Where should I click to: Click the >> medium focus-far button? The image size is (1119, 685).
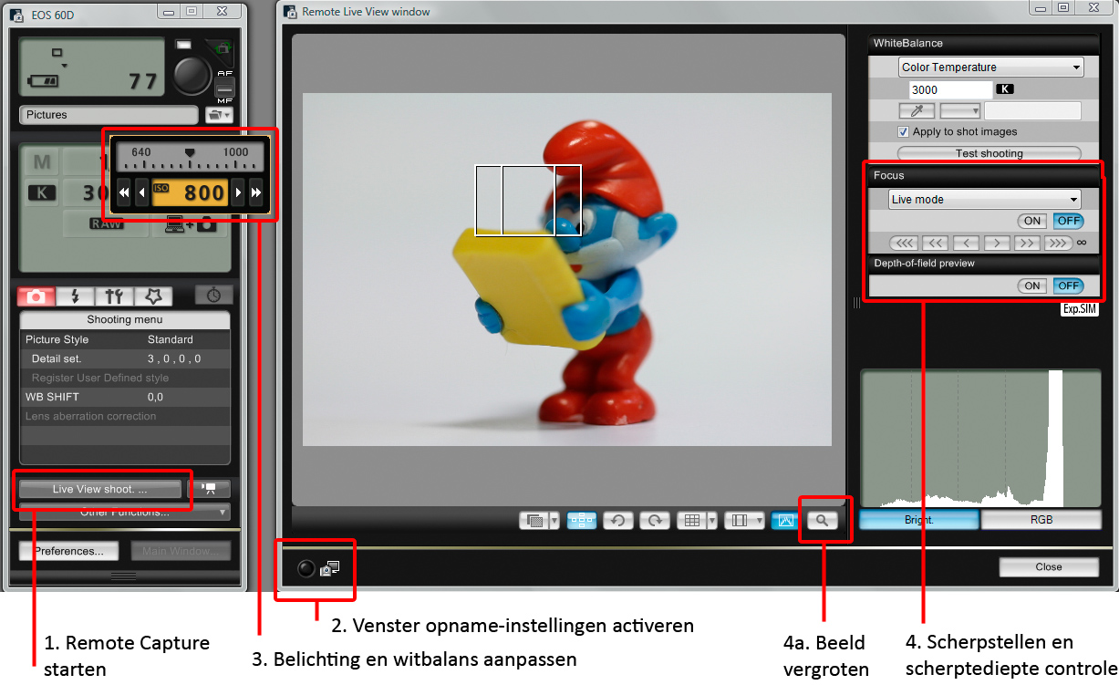1028,243
